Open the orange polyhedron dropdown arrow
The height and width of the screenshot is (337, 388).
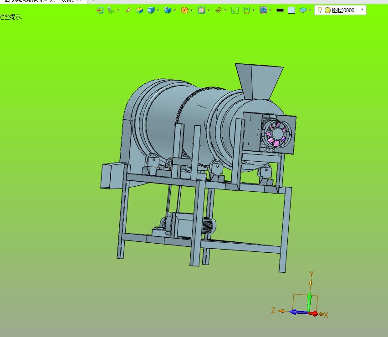point(192,10)
